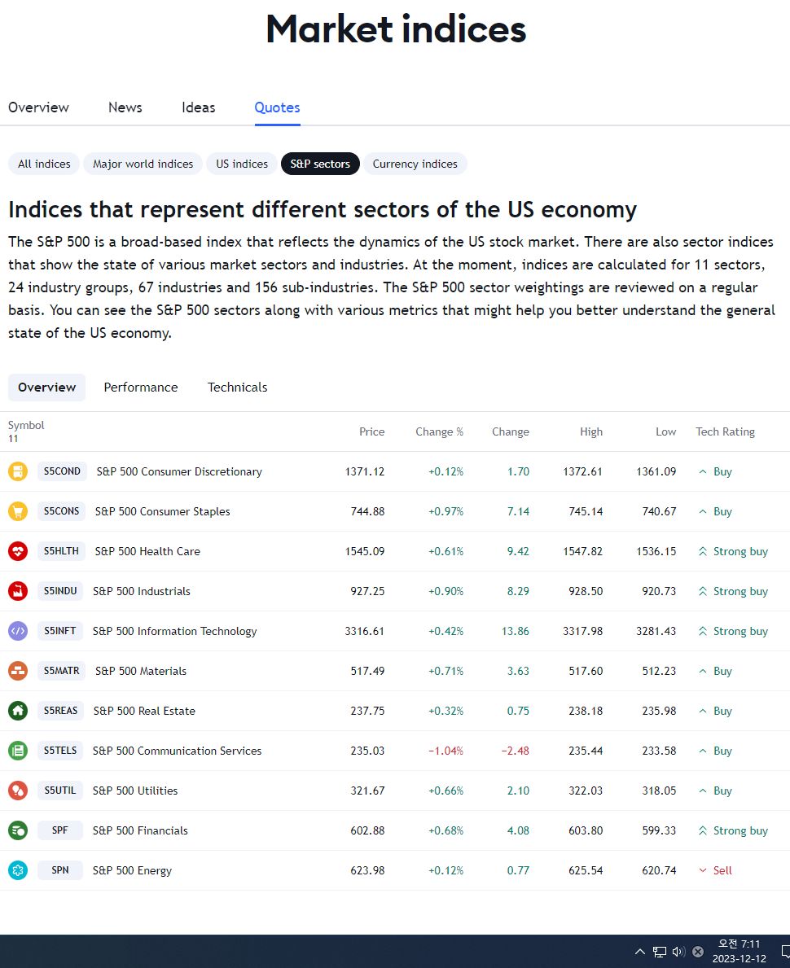Image resolution: width=790 pixels, height=968 pixels.
Task: Switch to the News tab
Action: coord(125,107)
